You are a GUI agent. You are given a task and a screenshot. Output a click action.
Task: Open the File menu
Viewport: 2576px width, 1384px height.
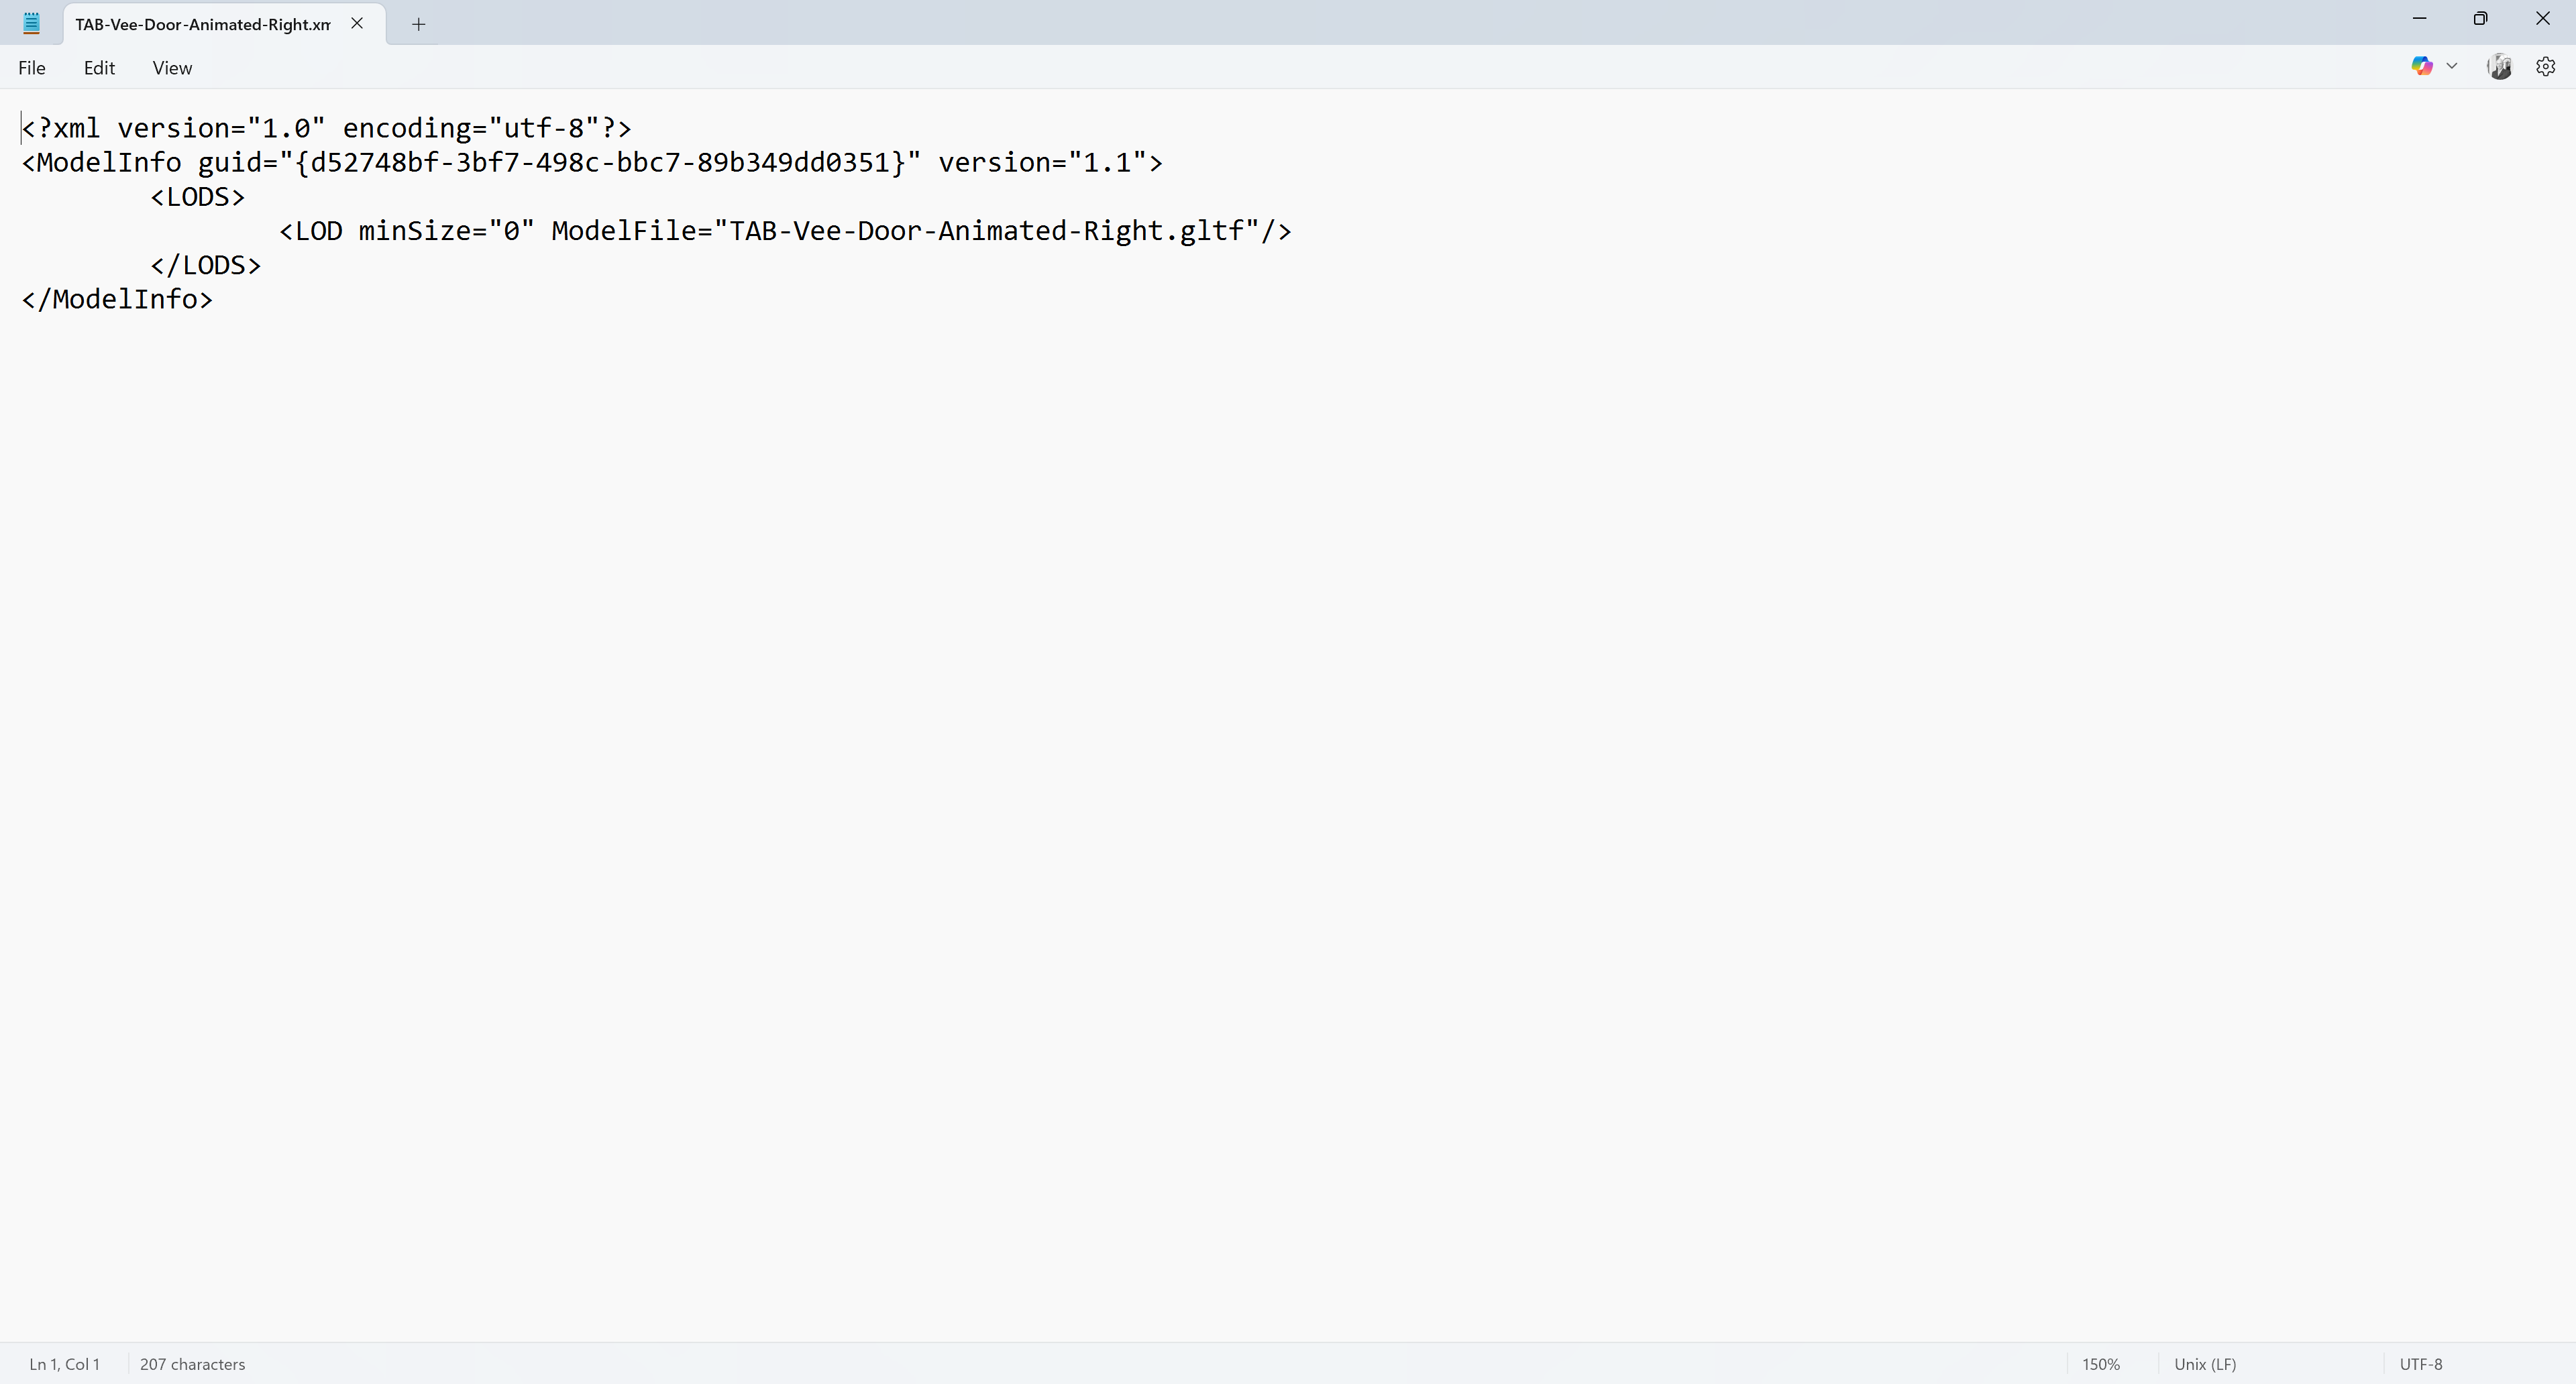pyautogui.click(x=31, y=68)
